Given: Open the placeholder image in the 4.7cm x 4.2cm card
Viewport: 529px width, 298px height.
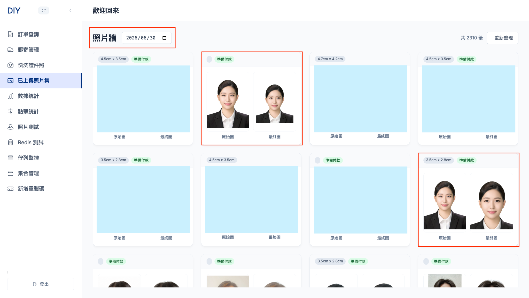Looking at the screenshot, I should click(x=360, y=99).
